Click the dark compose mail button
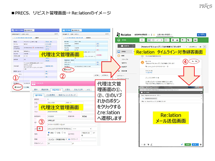The height and width of the screenshot is (161, 215). (125, 46)
